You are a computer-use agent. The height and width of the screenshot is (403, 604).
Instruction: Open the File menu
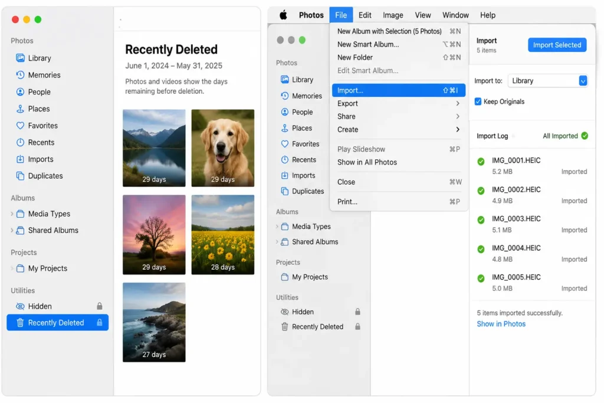coord(341,15)
